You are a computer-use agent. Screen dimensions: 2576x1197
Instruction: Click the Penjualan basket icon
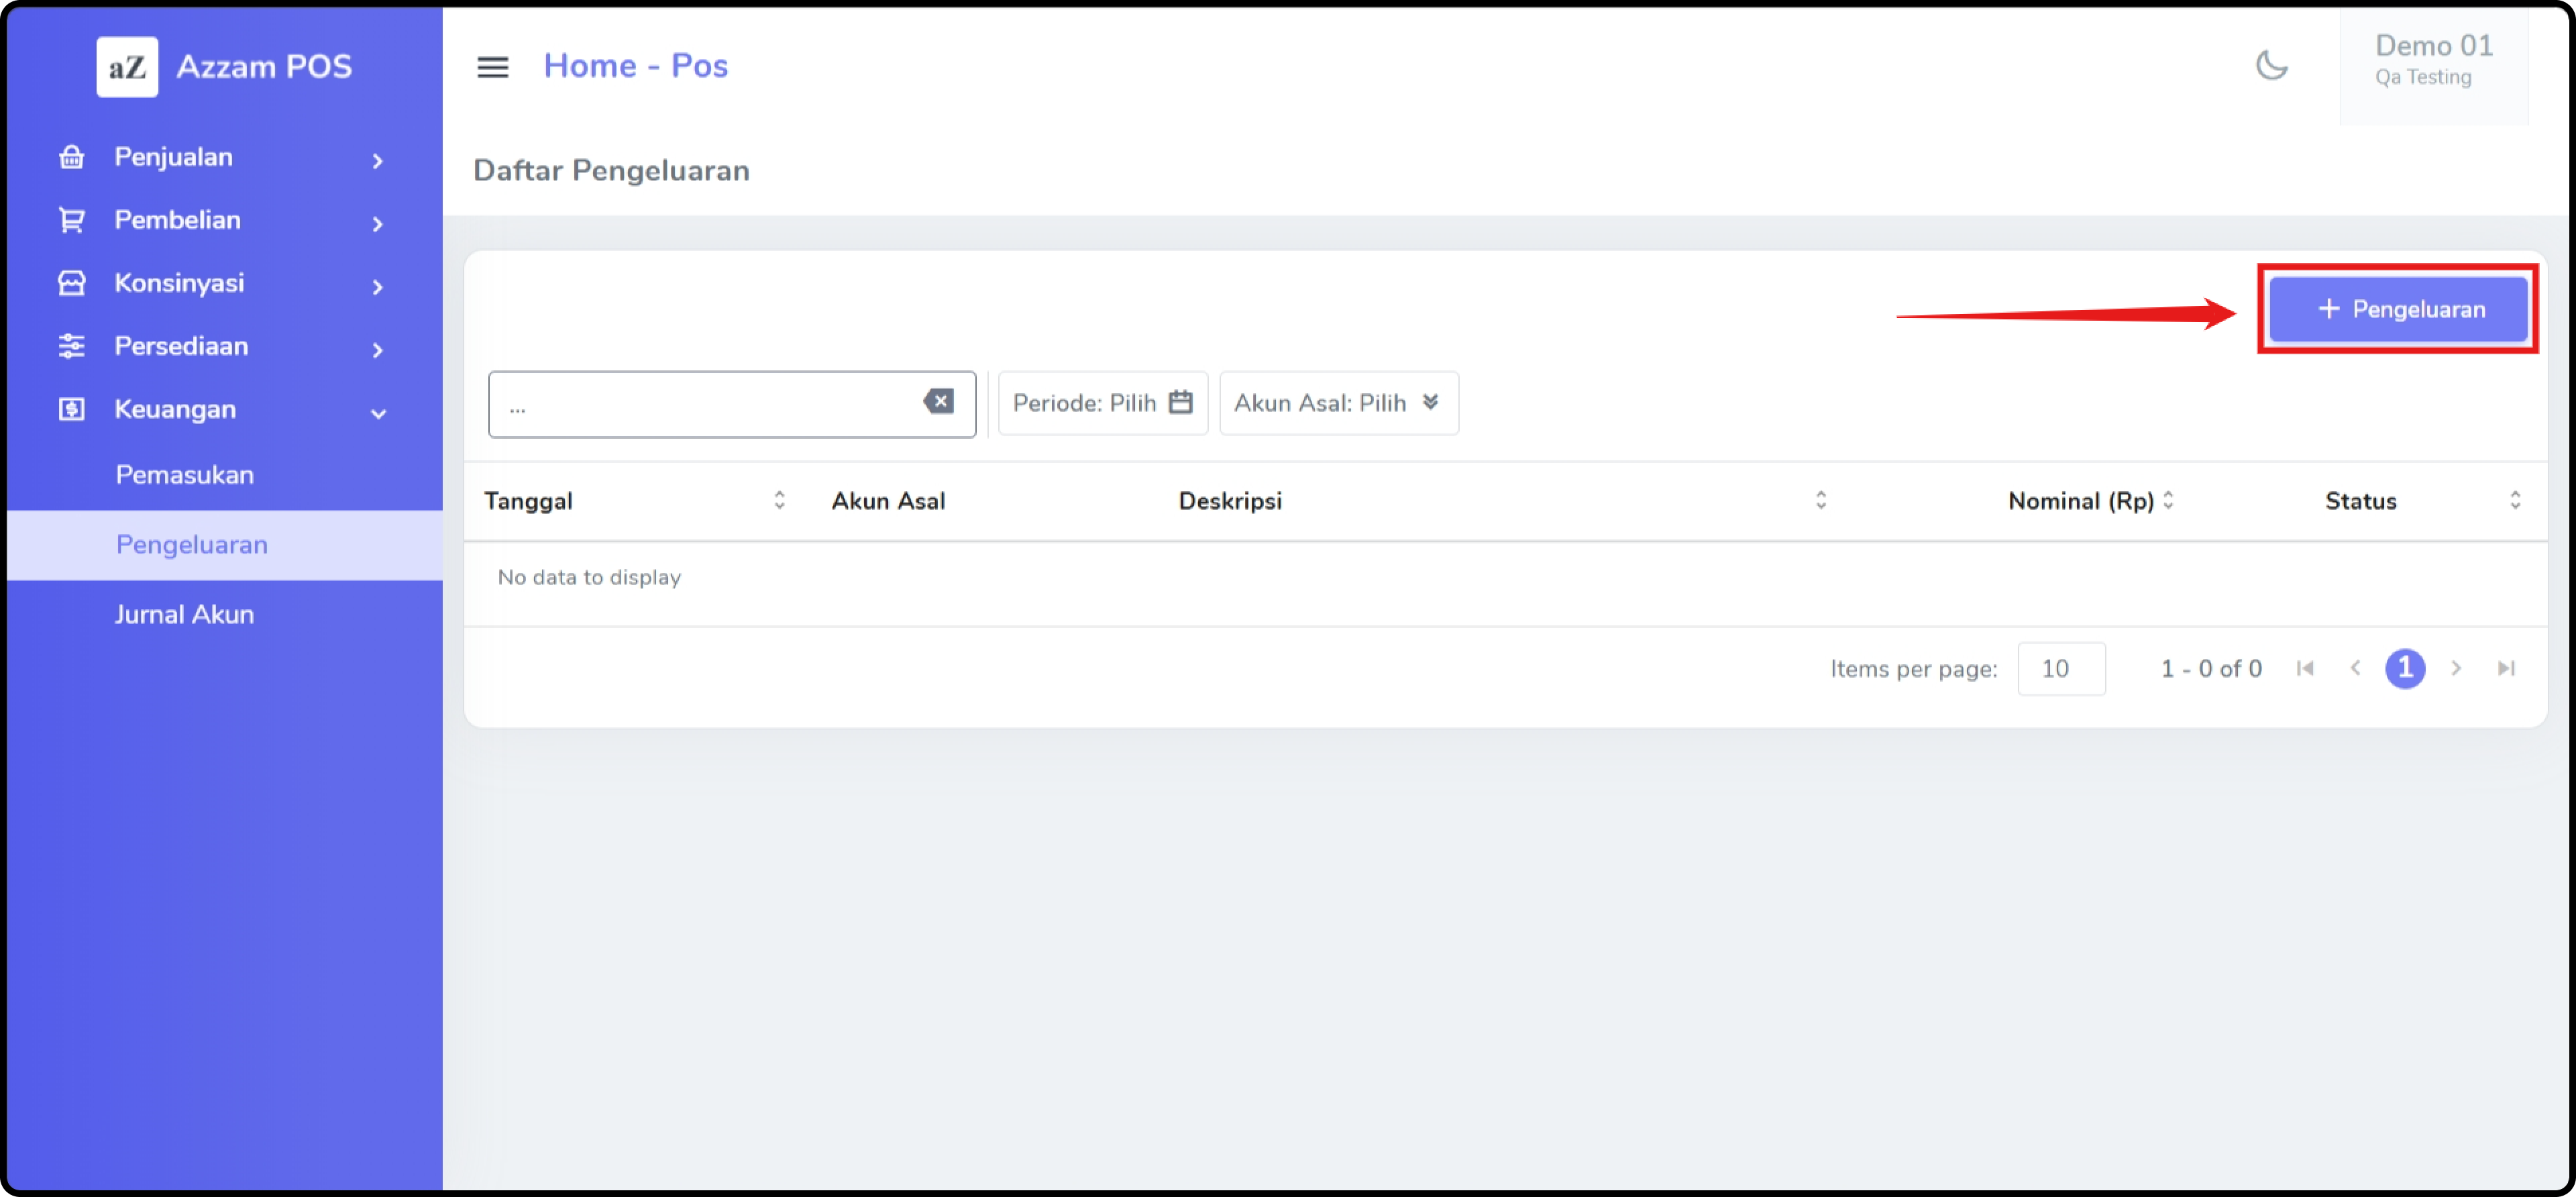[x=71, y=157]
